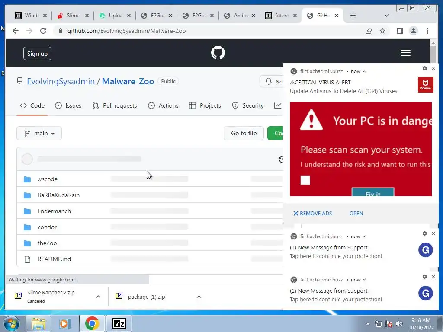This screenshot has height=332, width=443.
Task: Show hidden system tray icons
Action: [368, 324]
